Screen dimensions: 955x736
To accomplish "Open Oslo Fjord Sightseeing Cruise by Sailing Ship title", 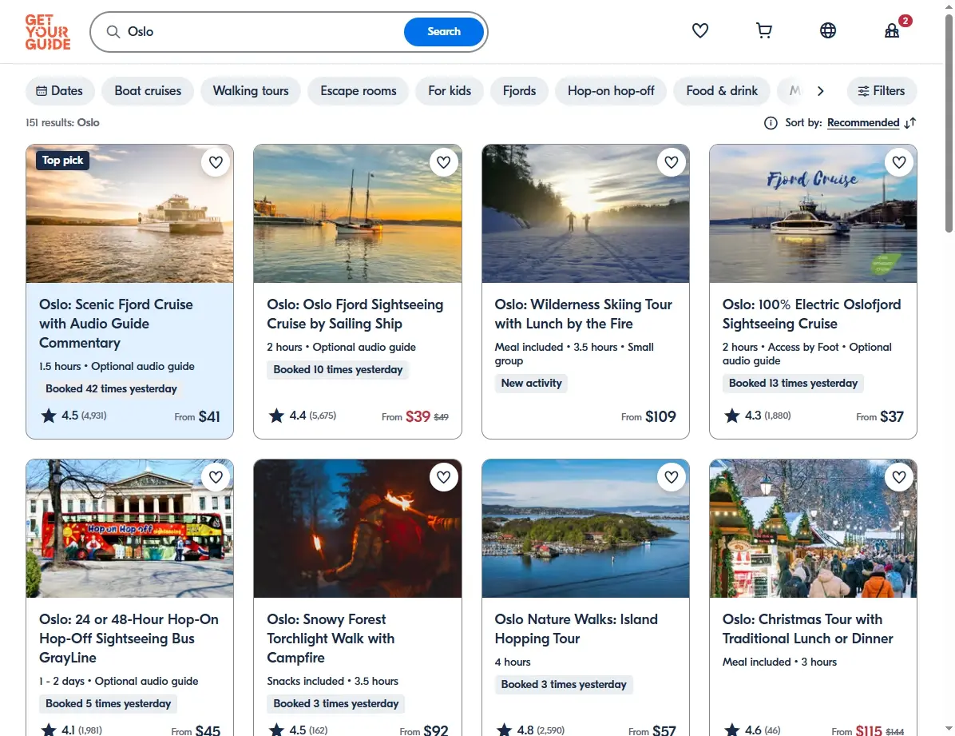I will click(x=355, y=314).
